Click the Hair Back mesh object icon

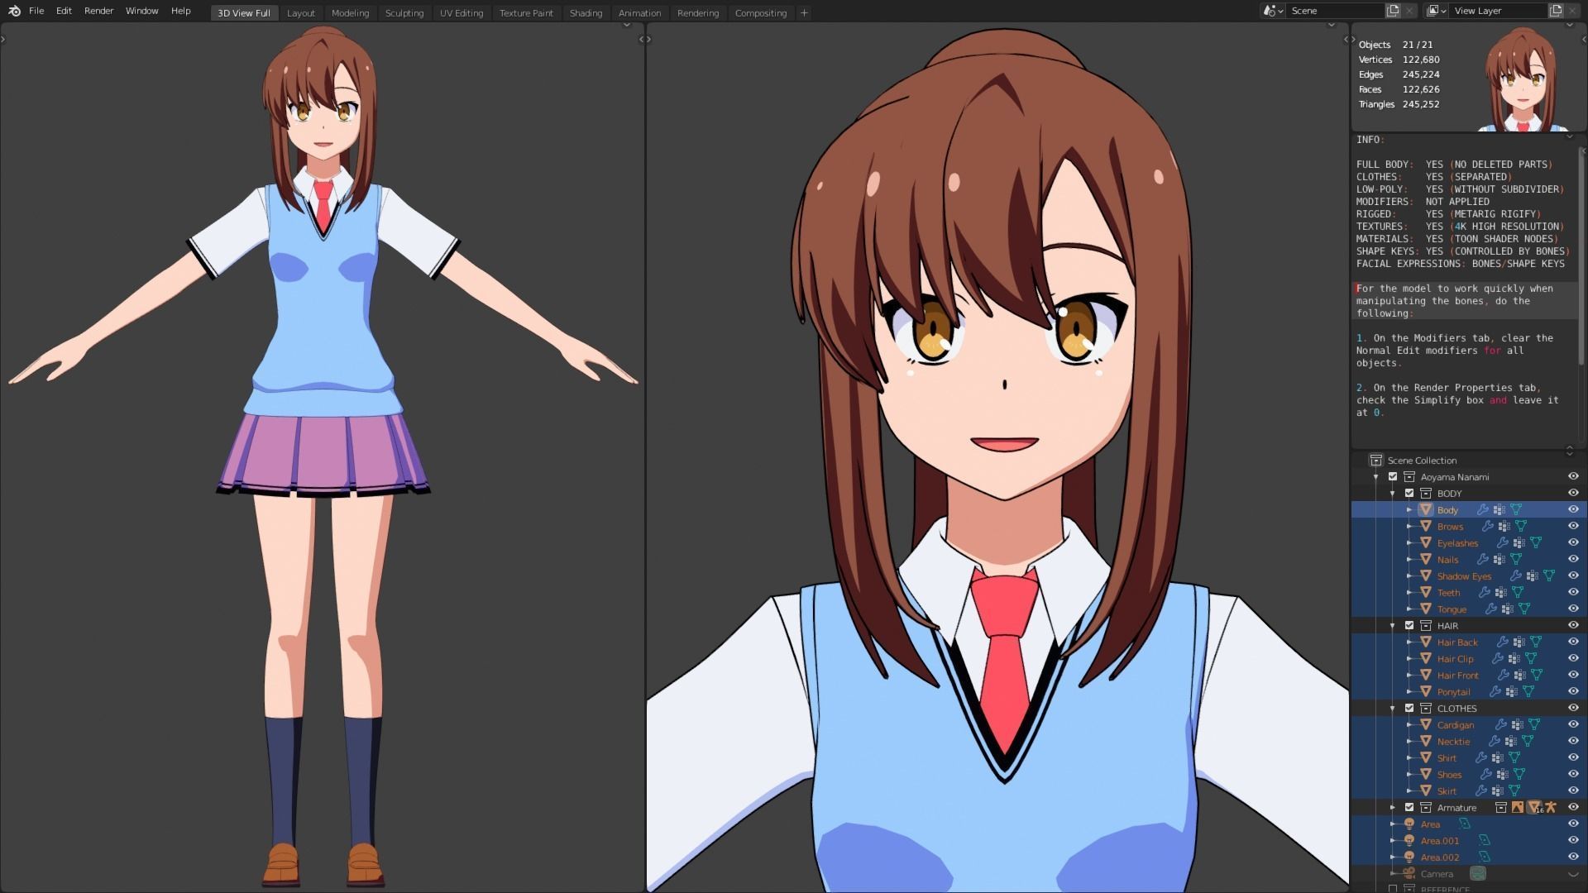(1426, 642)
